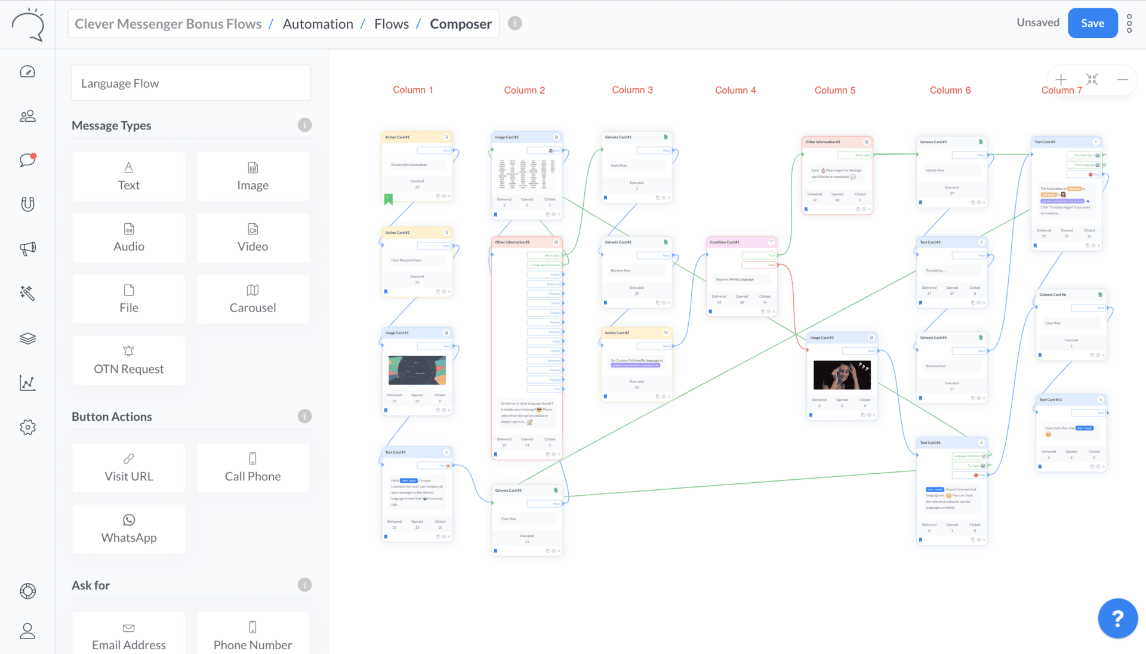Screen dimensions: 1146x654
Task: Open the analytics chart icon in sidebar
Action: pos(27,382)
